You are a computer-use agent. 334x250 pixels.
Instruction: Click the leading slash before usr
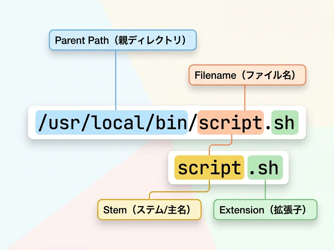tap(42, 123)
